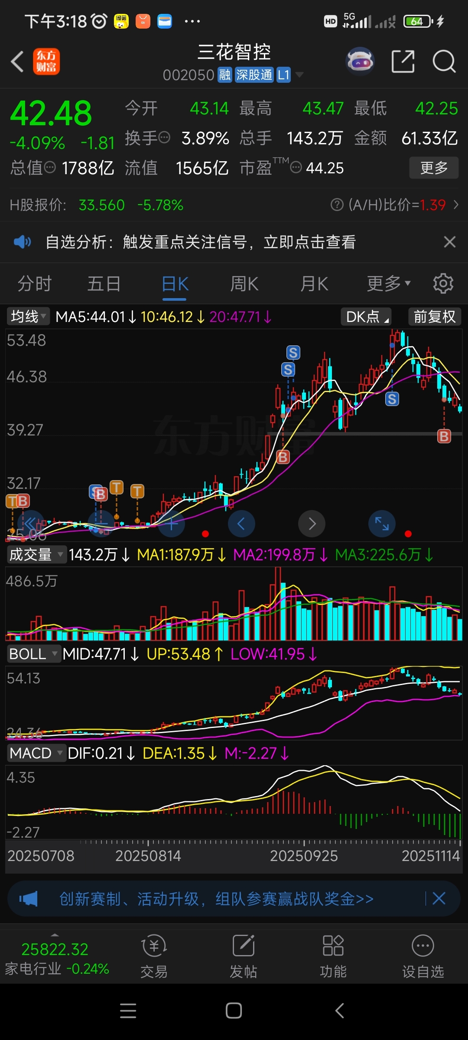Open the H股报价 A/H comparison row arrow
The image size is (468, 1040).
(x=456, y=205)
